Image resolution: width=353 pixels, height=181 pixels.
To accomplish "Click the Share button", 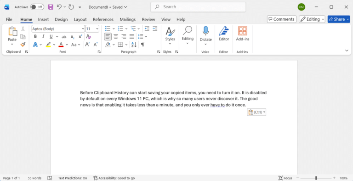I will coord(339,19).
